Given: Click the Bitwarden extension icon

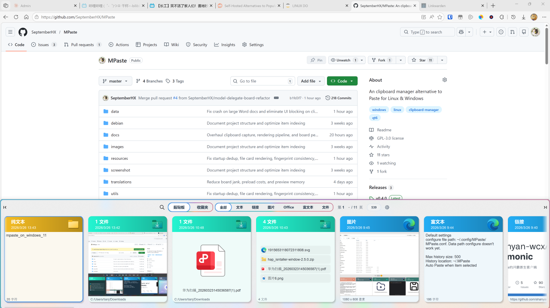Looking at the screenshot, I should coord(450,17).
